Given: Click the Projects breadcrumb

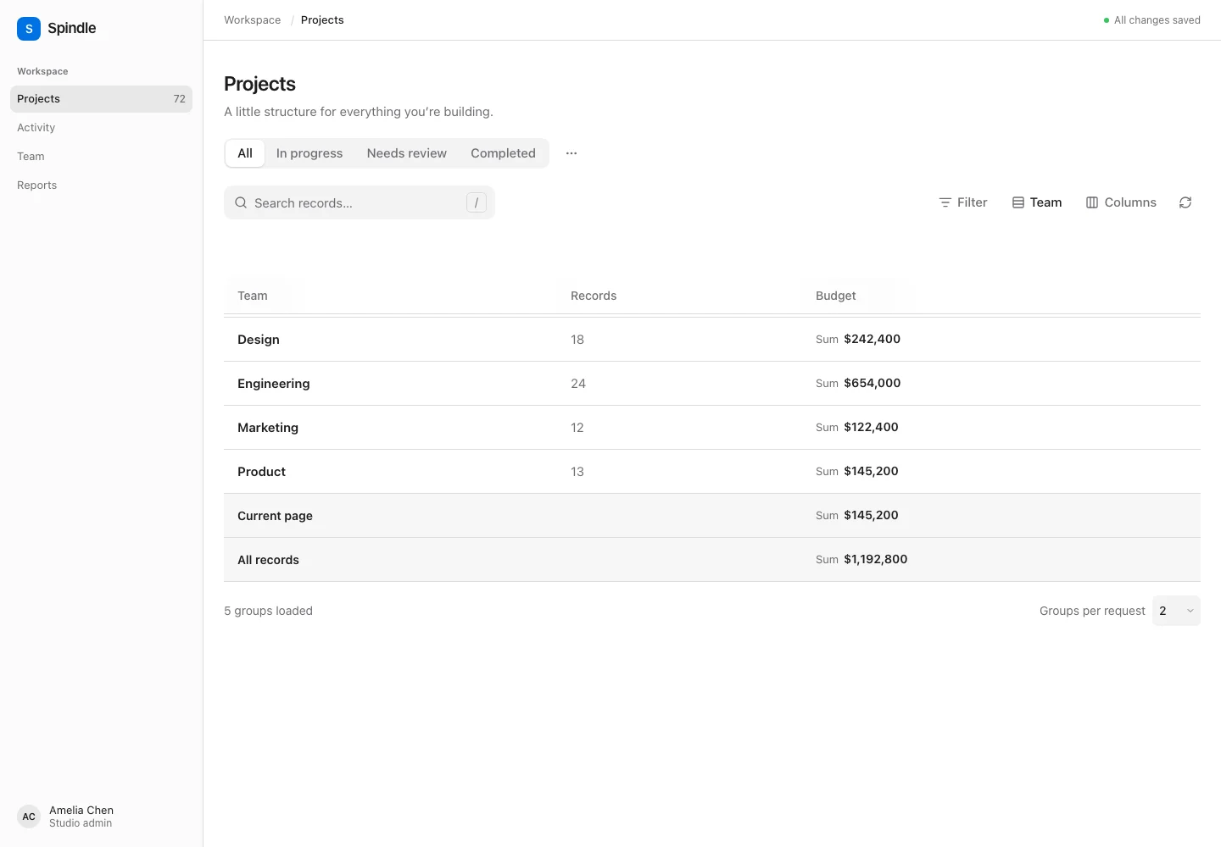Looking at the screenshot, I should click(x=322, y=20).
